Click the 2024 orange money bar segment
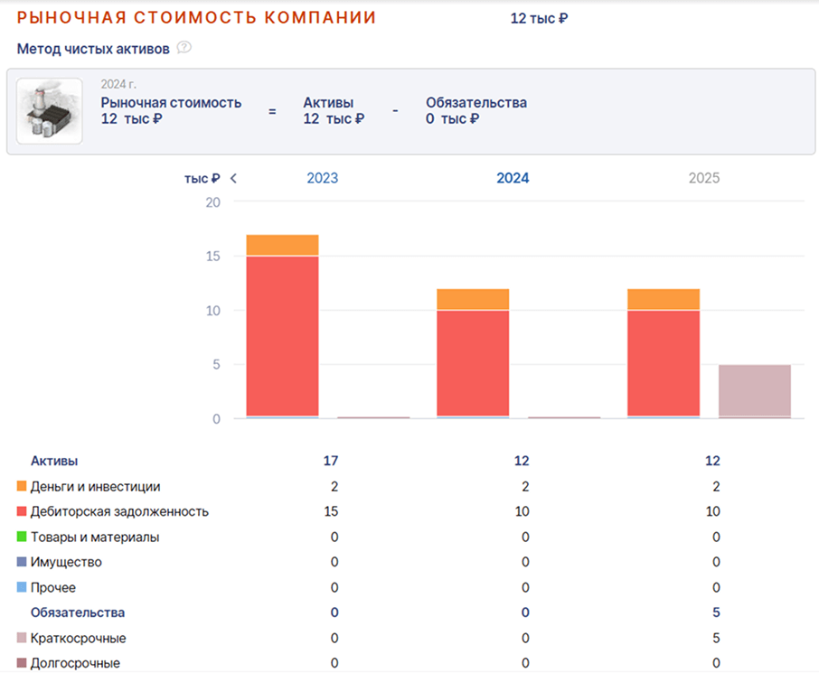 [473, 299]
